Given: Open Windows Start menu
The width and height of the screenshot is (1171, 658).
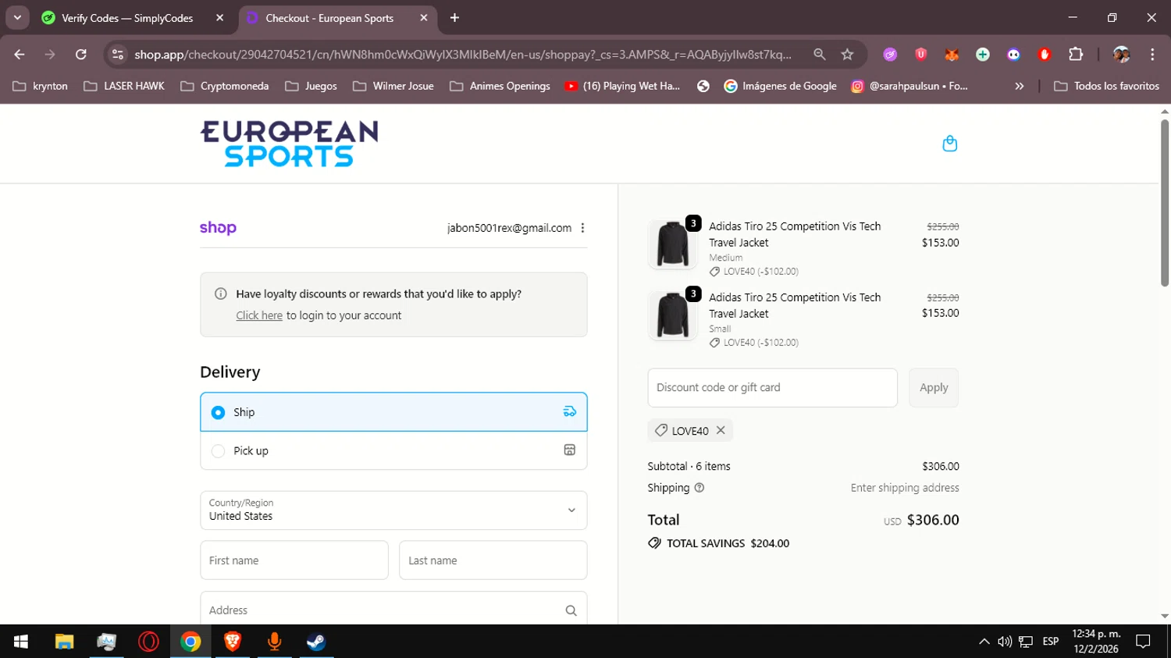Looking at the screenshot, I should (x=21, y=642).
